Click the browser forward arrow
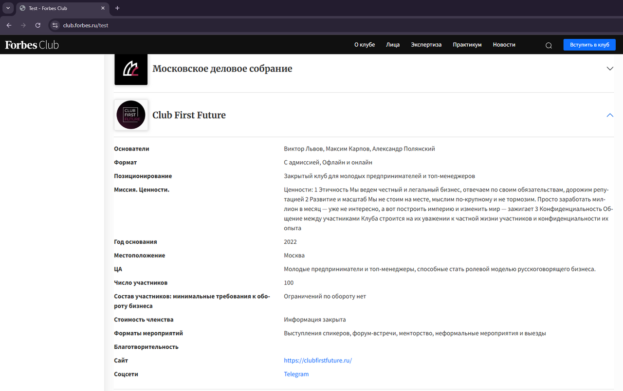 tap(23, 25)
